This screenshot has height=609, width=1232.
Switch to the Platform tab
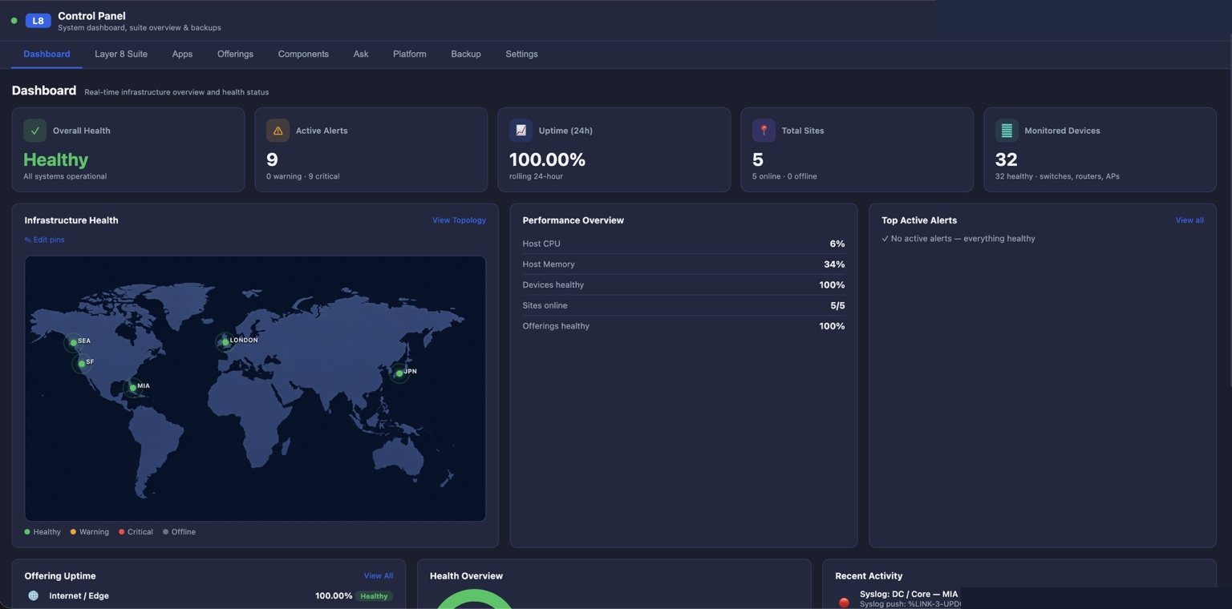[410, 54]
